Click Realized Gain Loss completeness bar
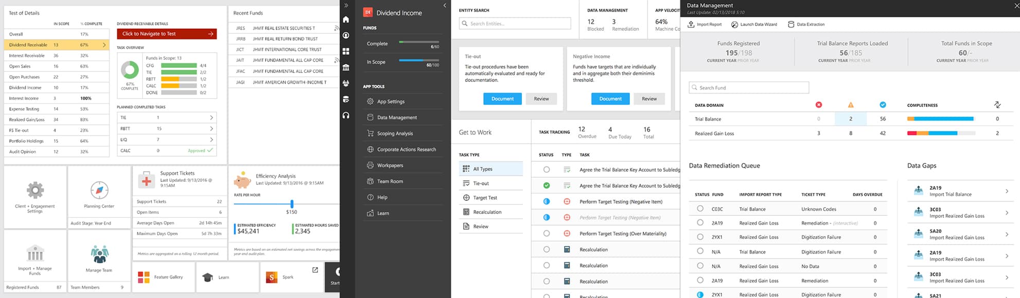1020x298 pixels. pyautogui.click(x=941, y=133)
